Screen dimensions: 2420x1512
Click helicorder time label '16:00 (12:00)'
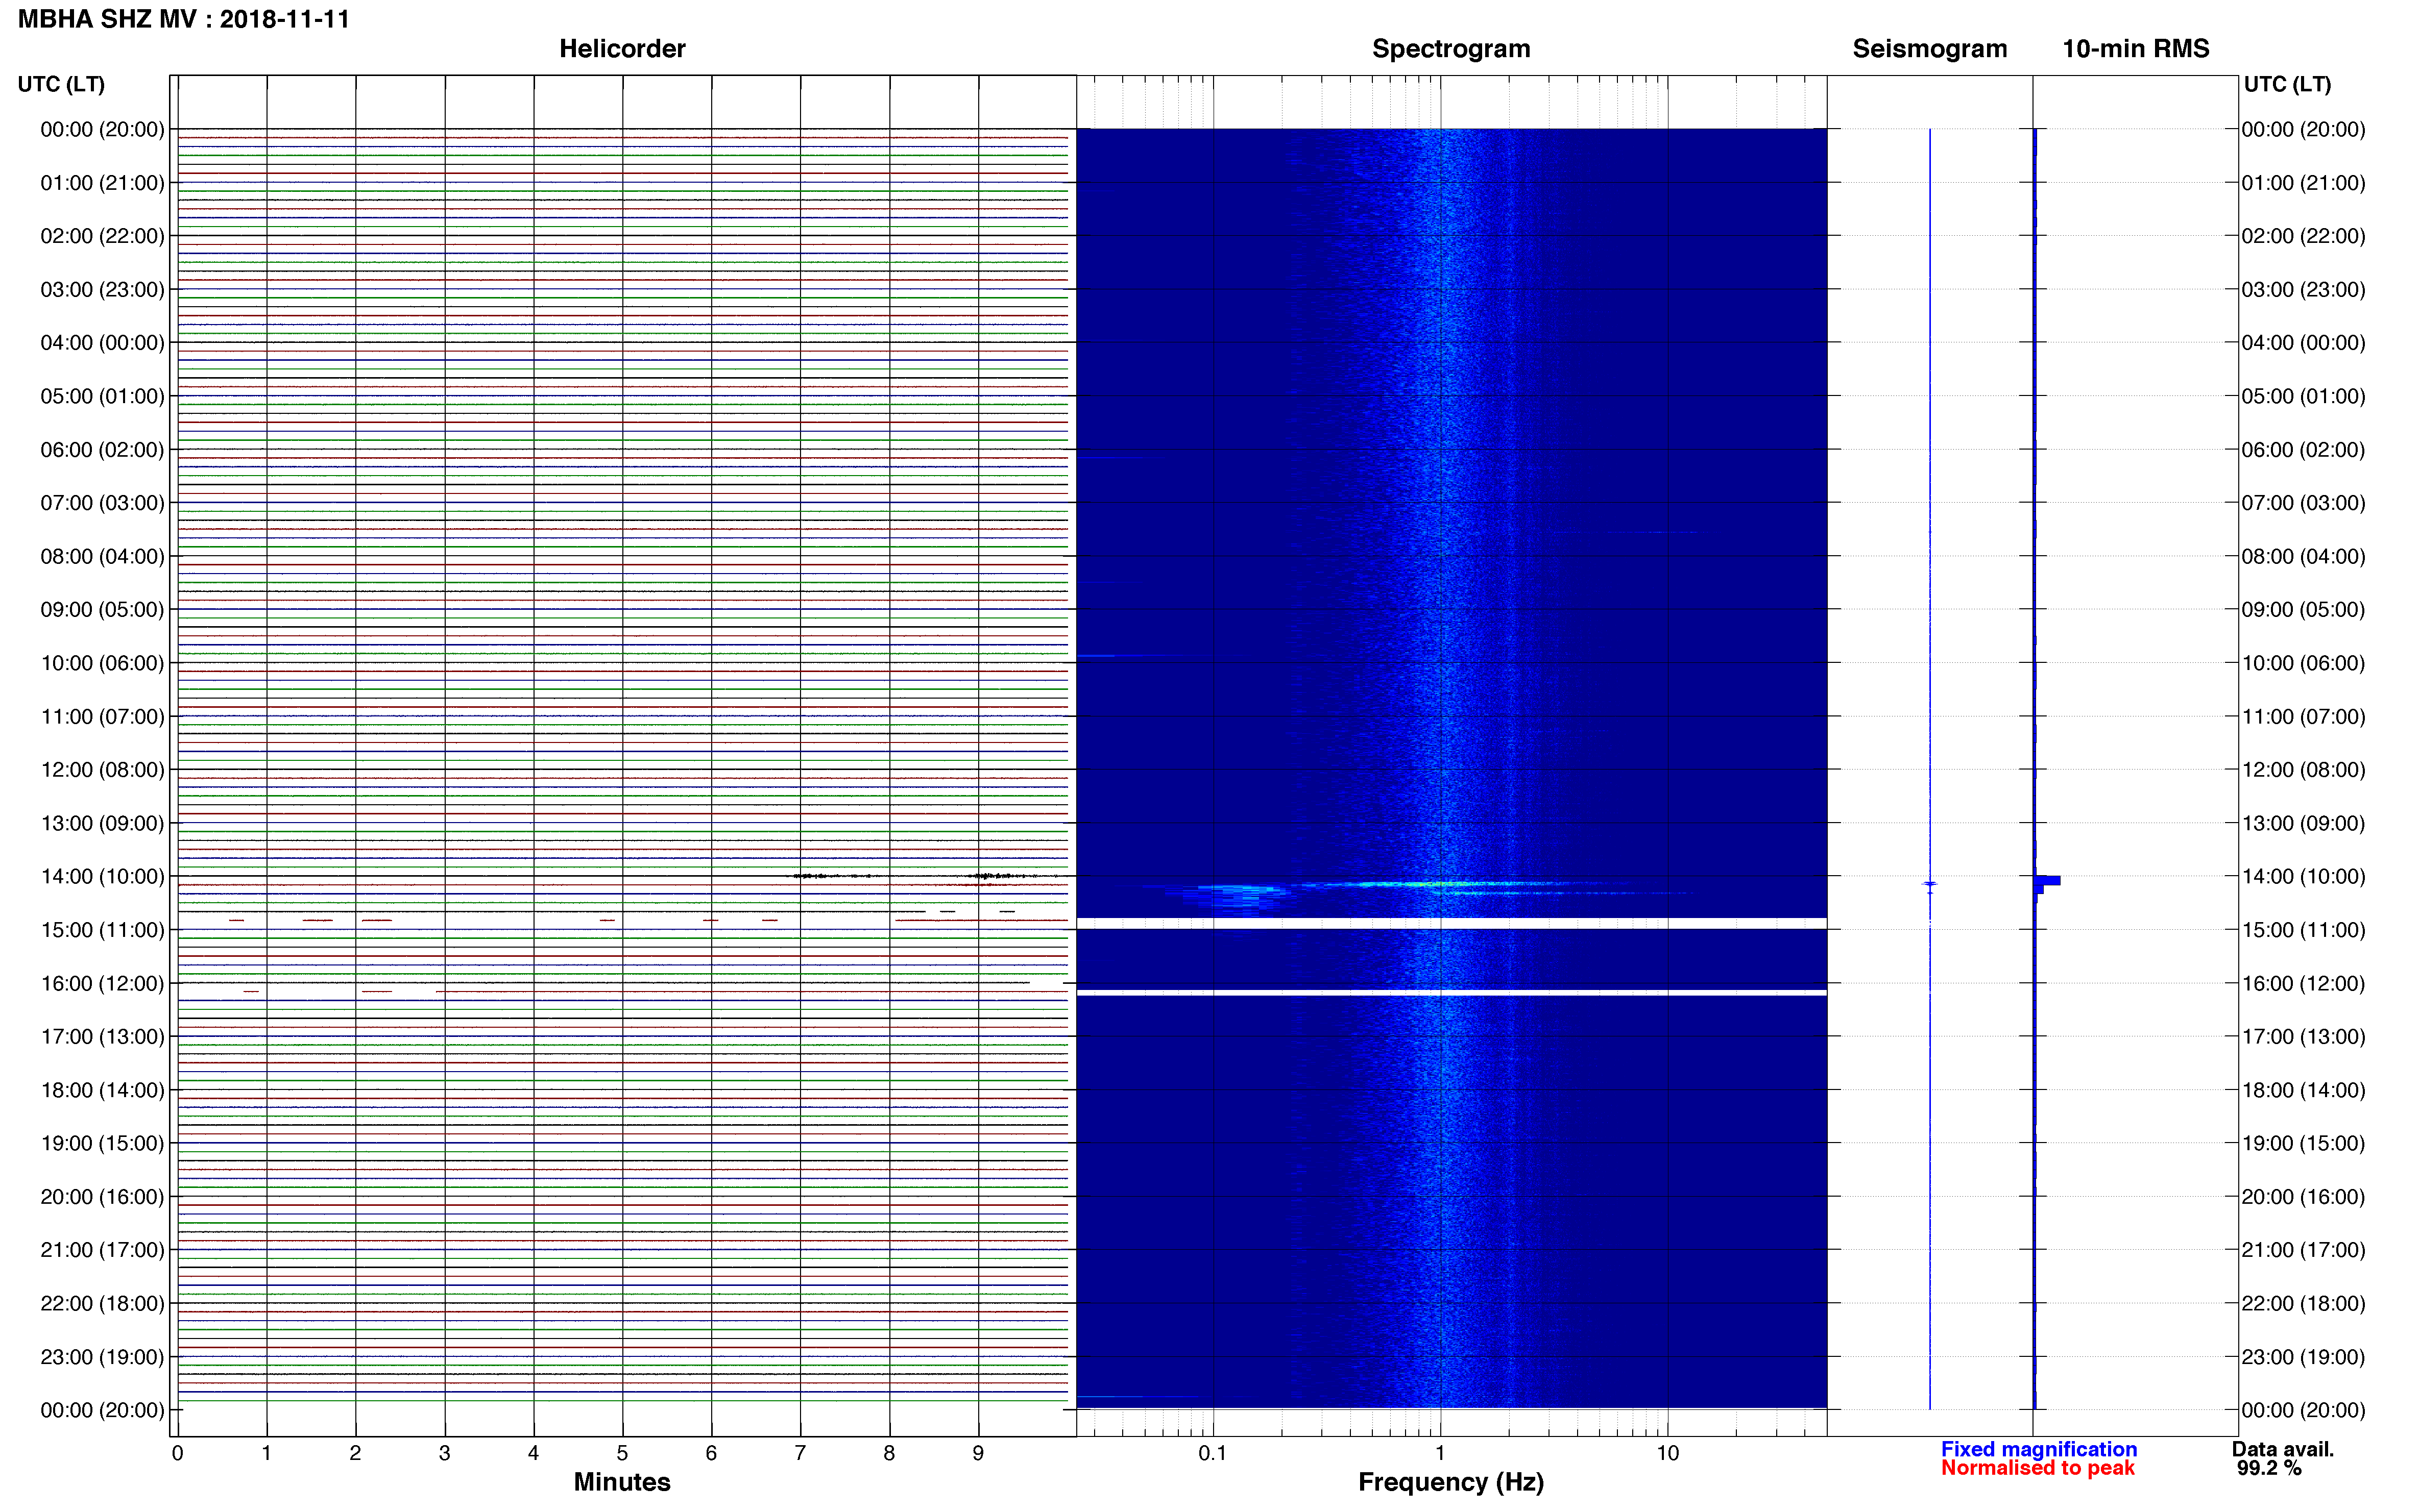tap(102, 984)
